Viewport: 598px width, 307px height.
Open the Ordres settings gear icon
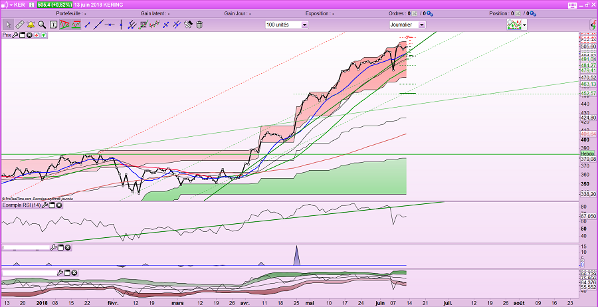point(429,14)
